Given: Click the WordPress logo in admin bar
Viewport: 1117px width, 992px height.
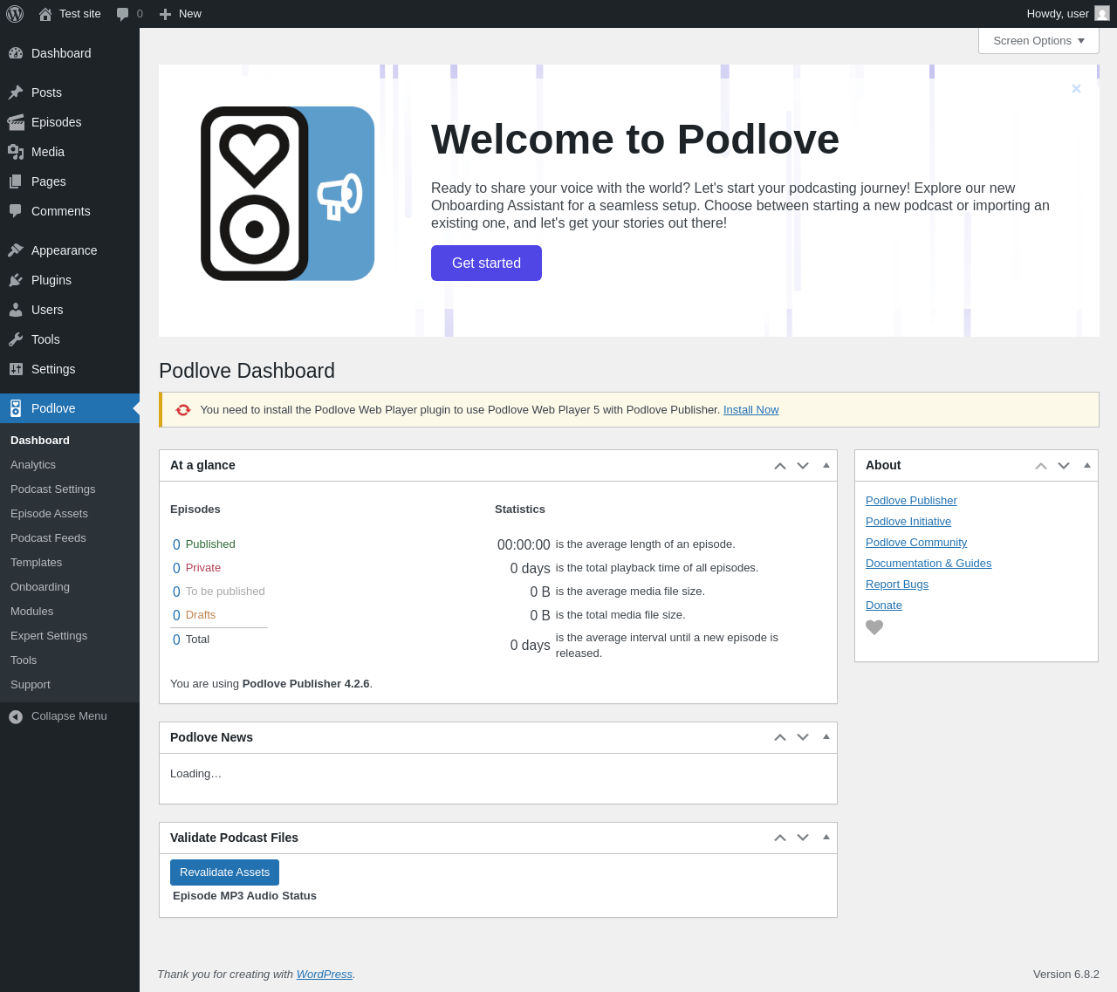Looking at the screenshot, I should [x=15, y=14].
